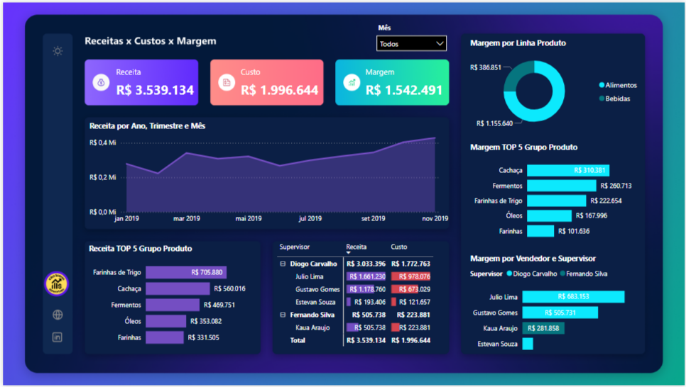686x387 pixels.
Task: Click Estevan Souza Custo cell R$ 121.657
Action: [x=410, y=302]
